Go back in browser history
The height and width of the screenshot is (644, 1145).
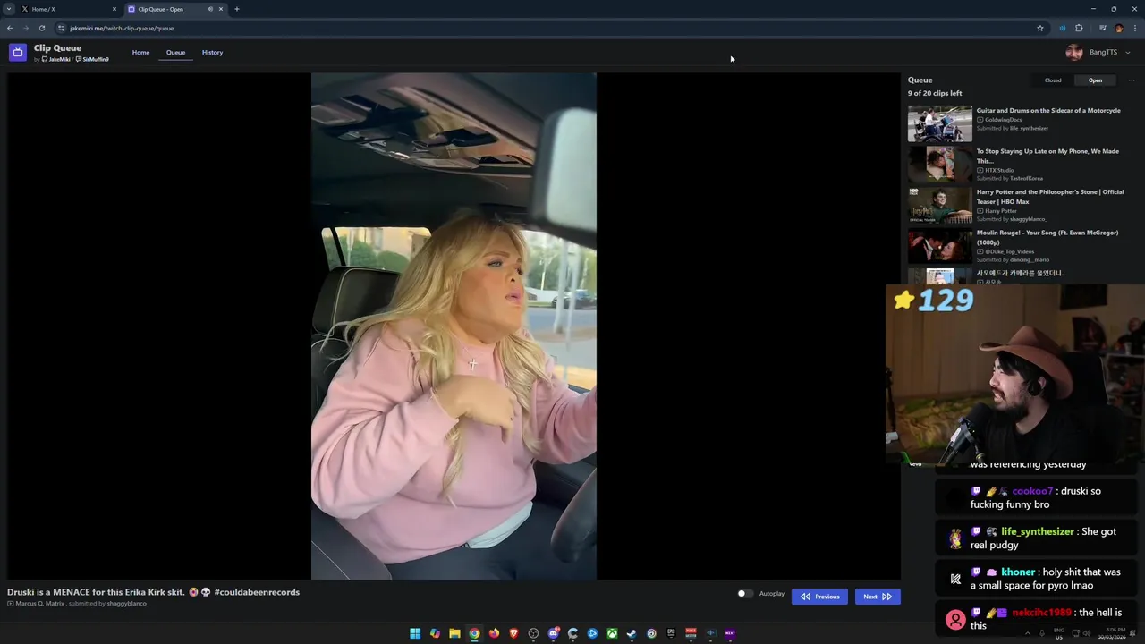click(10, 28)
